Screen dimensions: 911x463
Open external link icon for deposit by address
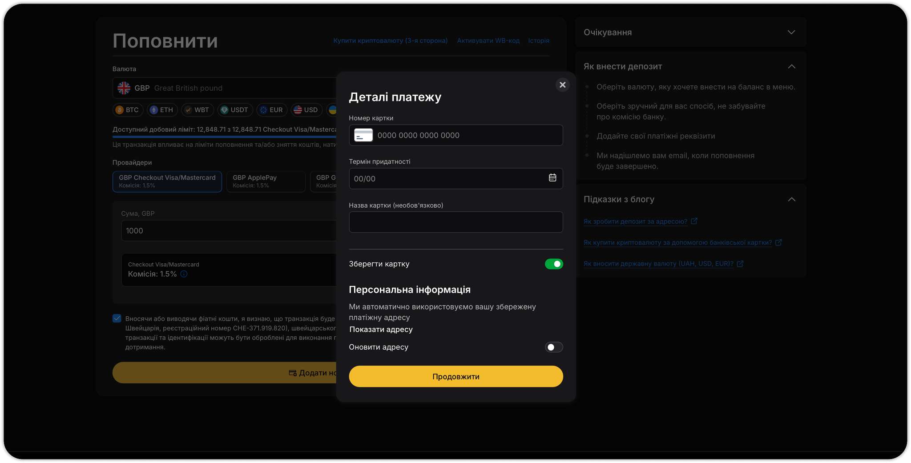point(694,221)
